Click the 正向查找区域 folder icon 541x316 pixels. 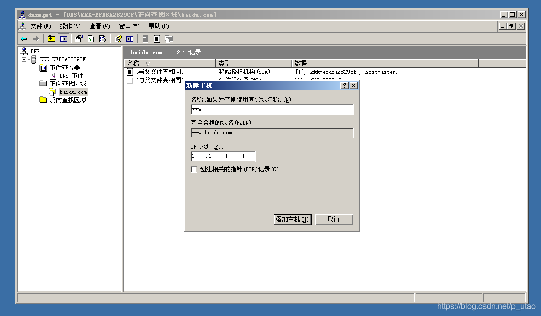tap(43, 83)
